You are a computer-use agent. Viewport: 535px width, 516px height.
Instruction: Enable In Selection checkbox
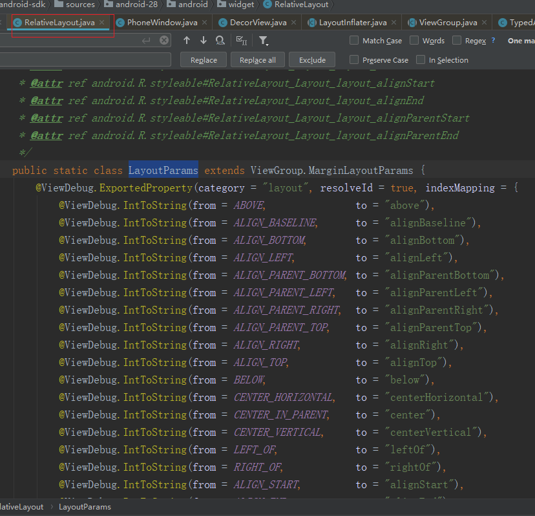click(421, 59)
